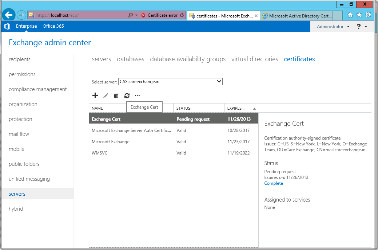Switch to the databases tab
The image size is (378, 250).
click(130, 59)
